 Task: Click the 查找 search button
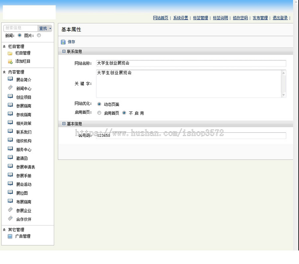point(43,28)
